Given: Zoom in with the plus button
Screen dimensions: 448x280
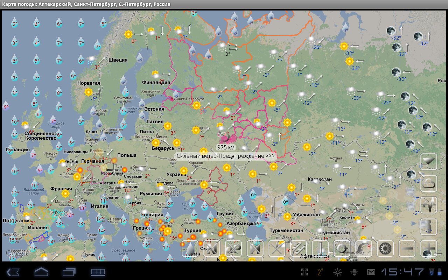Looking at the screenshot, I should click(429, 249).
